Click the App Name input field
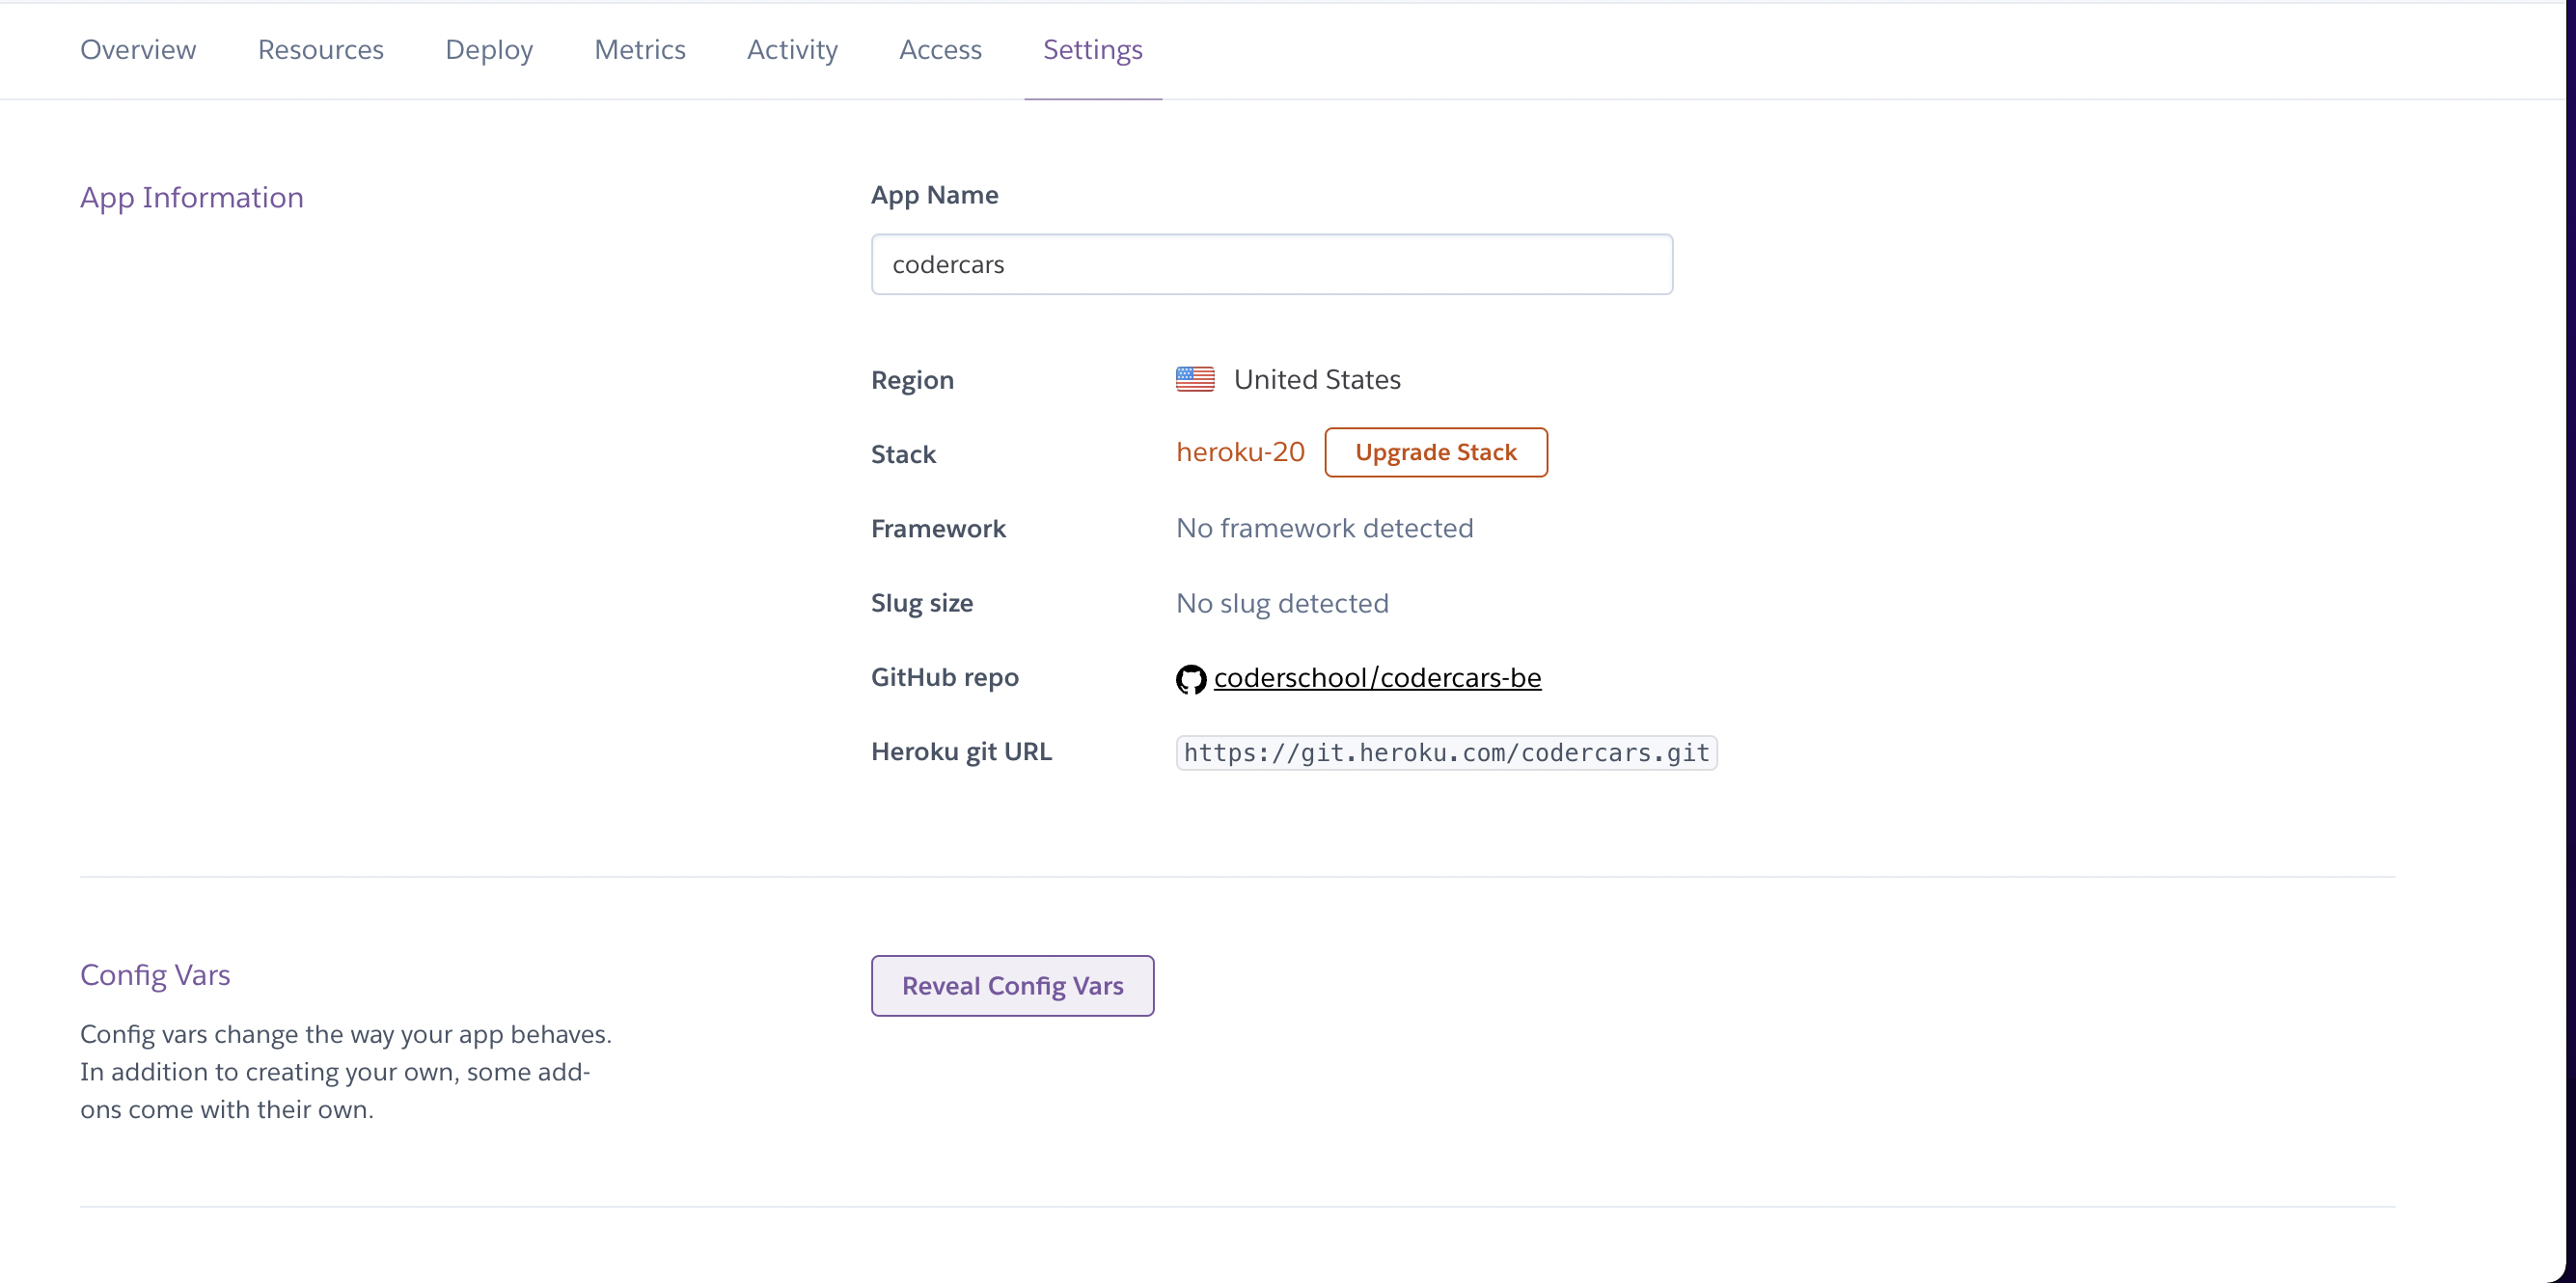Screen dimensions: 2576x1283 (1271, 264)
